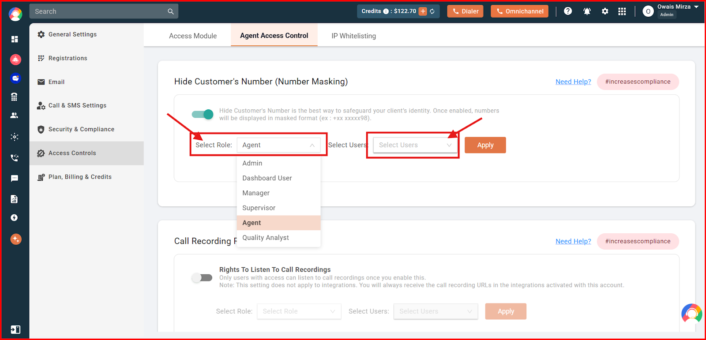Click #increasescompliance tag in Number Masking

tap(638, 82)
